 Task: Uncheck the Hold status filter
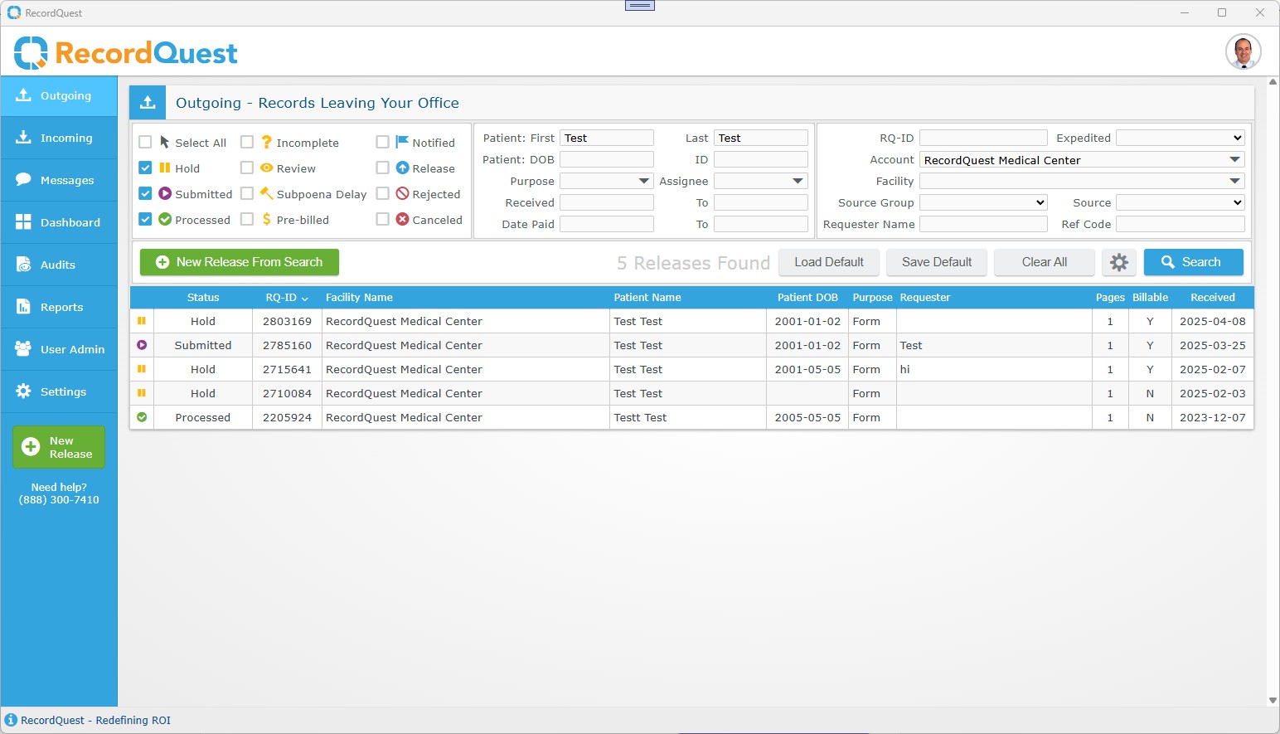[x=145, y=168]
